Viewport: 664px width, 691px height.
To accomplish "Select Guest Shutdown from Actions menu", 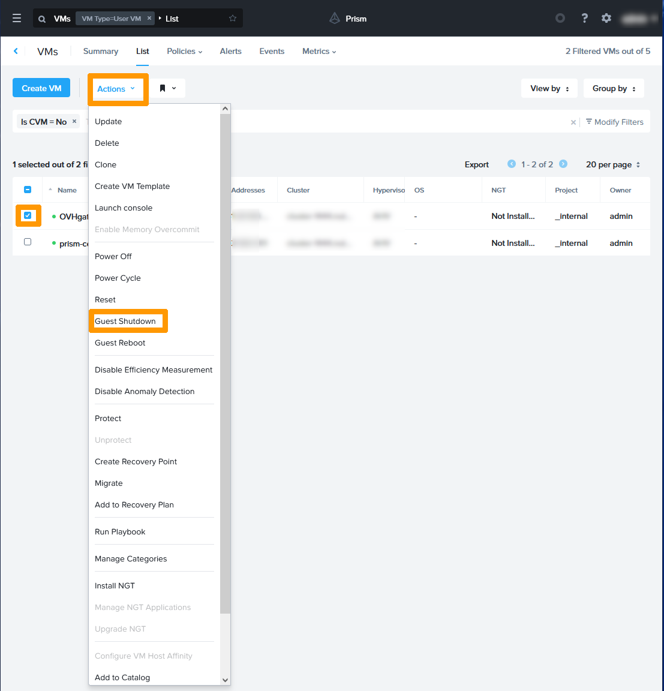I will (125, 321).
